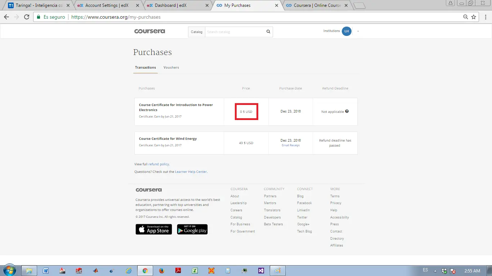Open the Privacy footer link
Viewport: 492px width, 276px height.
336,203
